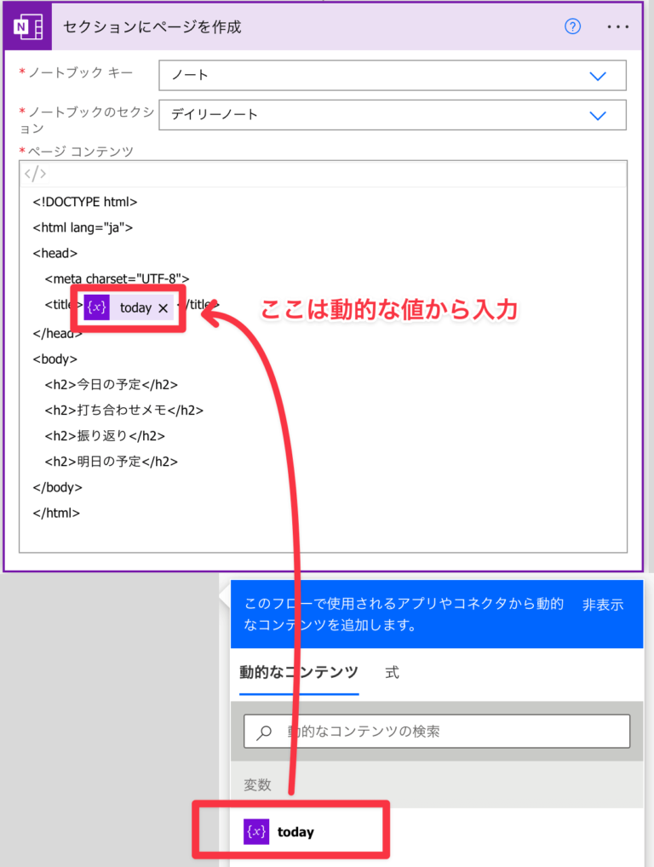Switch to the 動的なコンテンツ tab
Viewport: 654px width, 867px height.
(298, 673)
